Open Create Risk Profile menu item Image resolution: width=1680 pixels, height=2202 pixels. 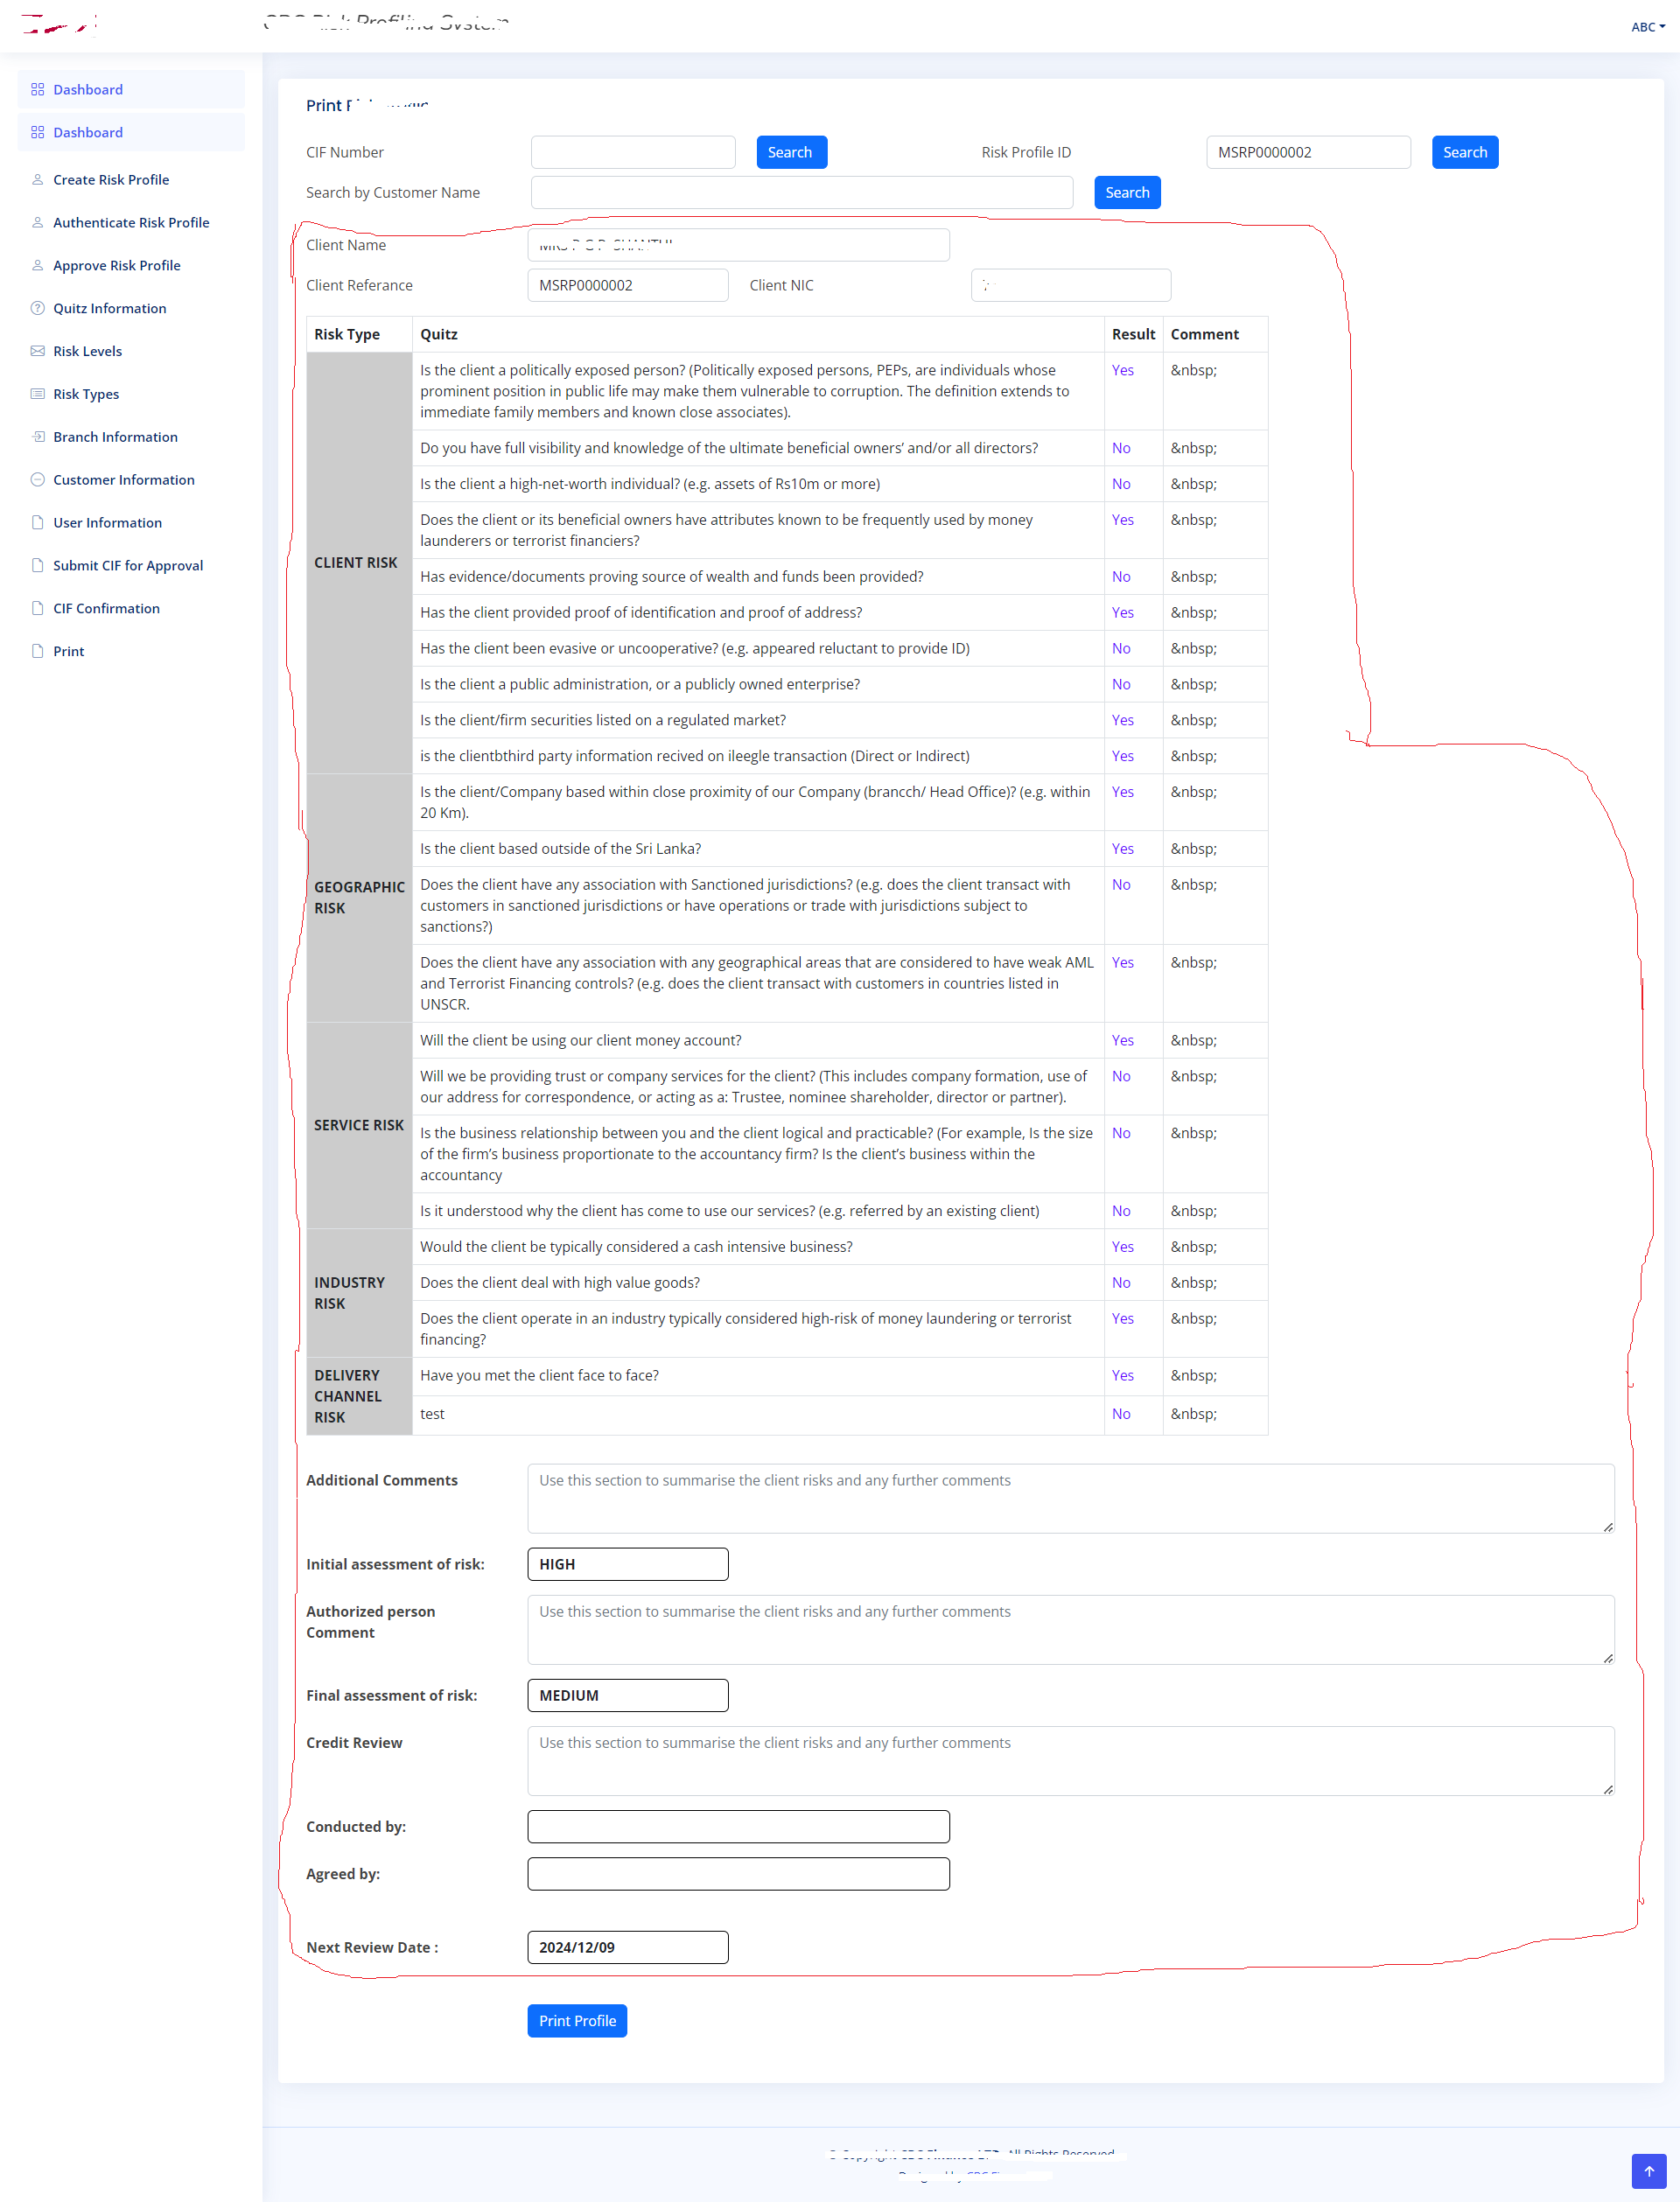pyautogui.click(x=131, y=179)
